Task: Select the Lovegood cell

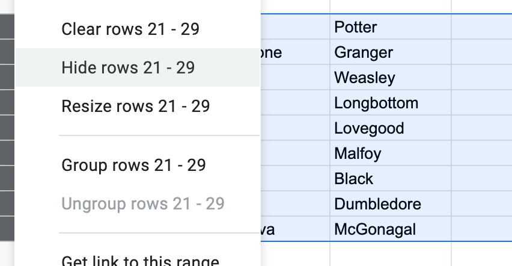Action: tap(390, 128)
